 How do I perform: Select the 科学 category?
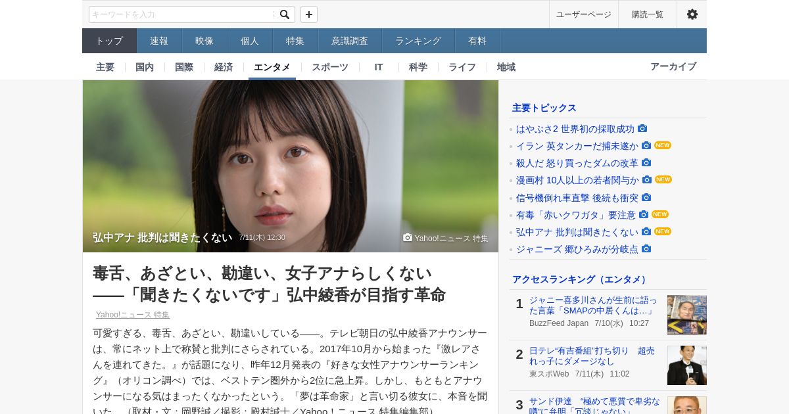(418, 67)
